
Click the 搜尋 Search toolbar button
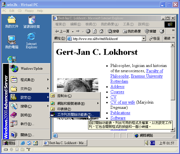click(113, 31)
